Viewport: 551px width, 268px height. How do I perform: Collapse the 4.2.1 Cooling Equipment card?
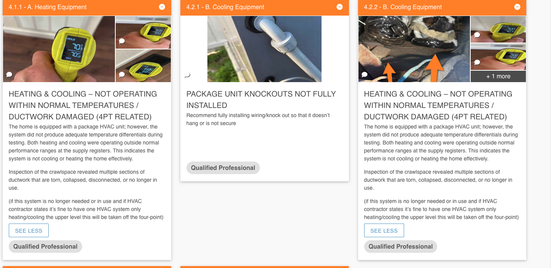[x=340, y=7]
